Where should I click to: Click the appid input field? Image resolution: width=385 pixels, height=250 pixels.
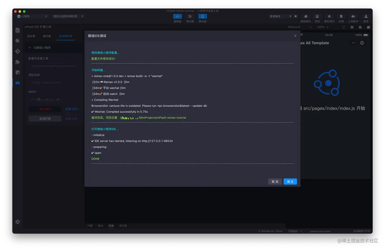(x=54, y=99)
